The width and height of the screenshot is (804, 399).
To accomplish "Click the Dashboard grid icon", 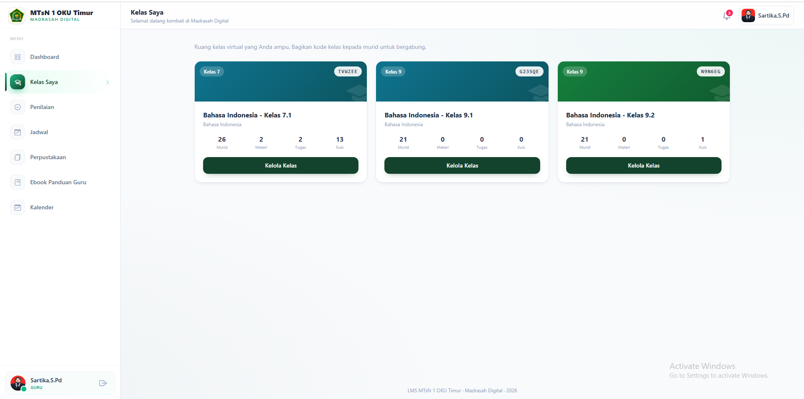I will pos(18,57).
